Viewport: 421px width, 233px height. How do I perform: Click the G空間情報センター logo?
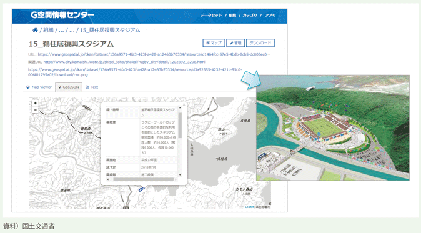(x=62, y=15)
